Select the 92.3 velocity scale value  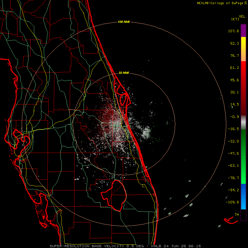tap(234, 43)
